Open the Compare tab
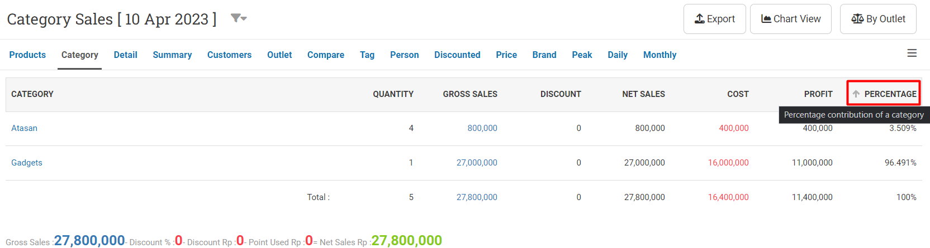Viewport: 930px width, 248px height. click(x=325, y=55)
